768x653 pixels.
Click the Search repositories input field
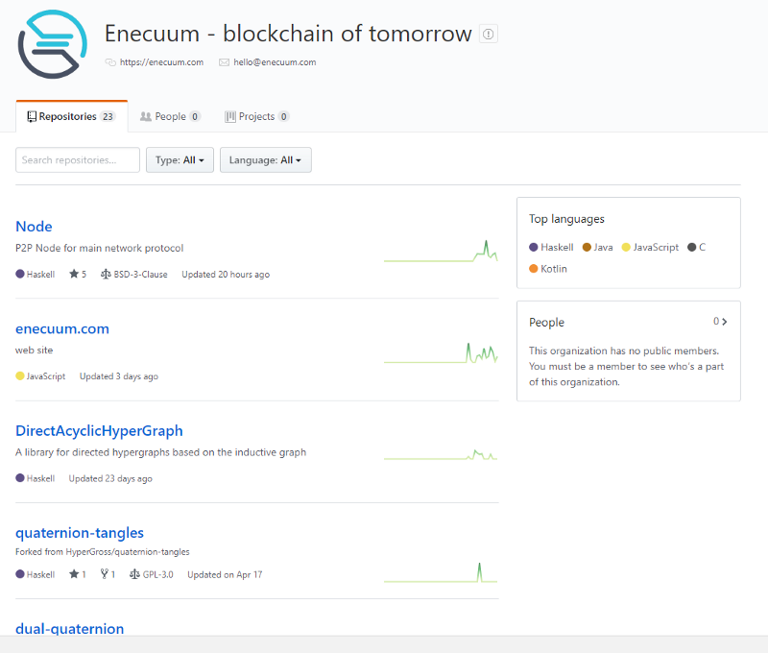78,160
